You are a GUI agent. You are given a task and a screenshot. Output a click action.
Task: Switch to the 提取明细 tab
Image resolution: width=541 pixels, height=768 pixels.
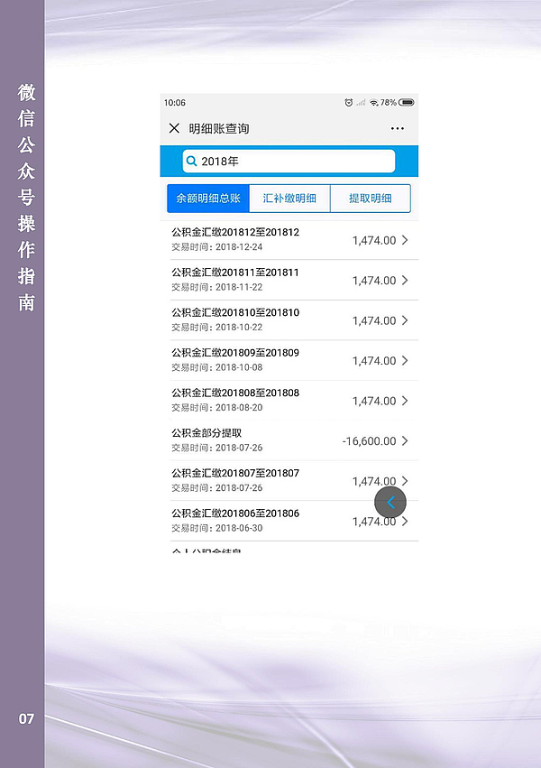click(370, 199)
